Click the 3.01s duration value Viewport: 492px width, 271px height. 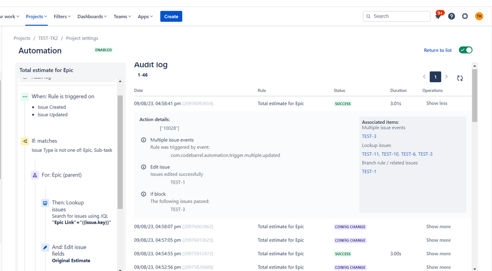395,103
